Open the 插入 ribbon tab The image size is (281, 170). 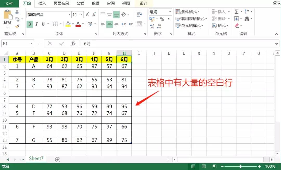click(x=42, y=3)
